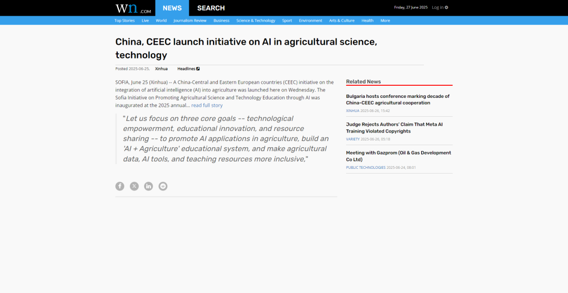Open the NEWS tab
The width and height of the screenshot is (568, 293).
point(172,8)
